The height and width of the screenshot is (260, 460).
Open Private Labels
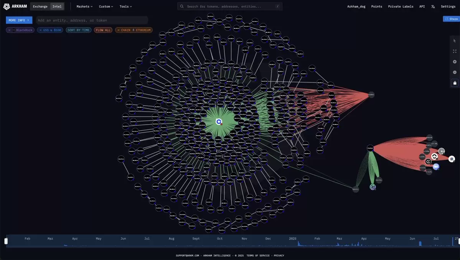[401, 7]
